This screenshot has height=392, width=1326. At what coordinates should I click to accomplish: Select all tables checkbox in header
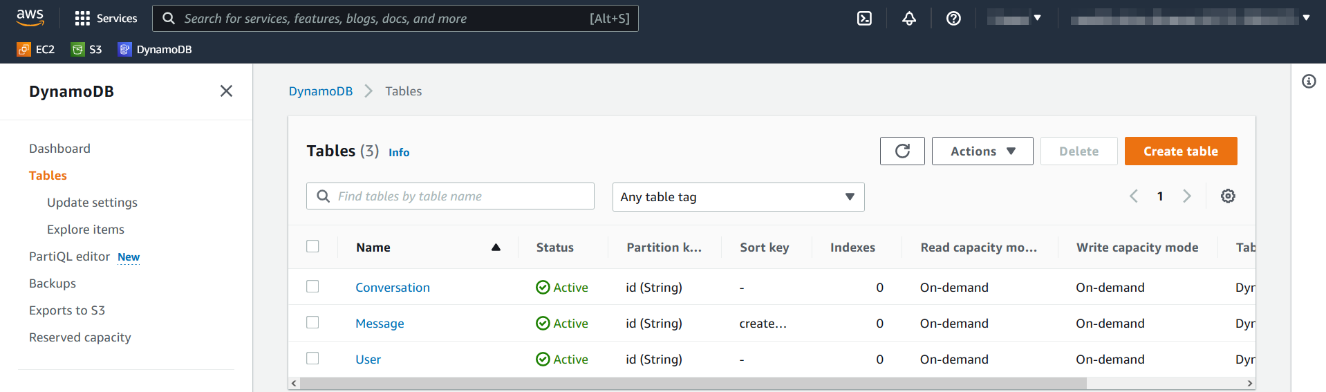point(312,246)
